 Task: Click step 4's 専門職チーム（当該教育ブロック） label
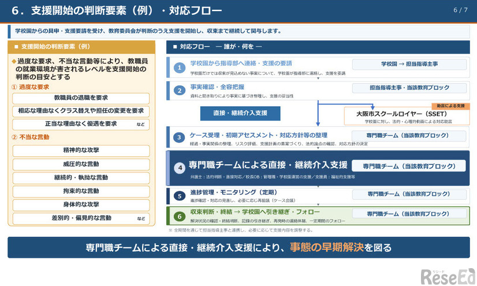(409, 166)
